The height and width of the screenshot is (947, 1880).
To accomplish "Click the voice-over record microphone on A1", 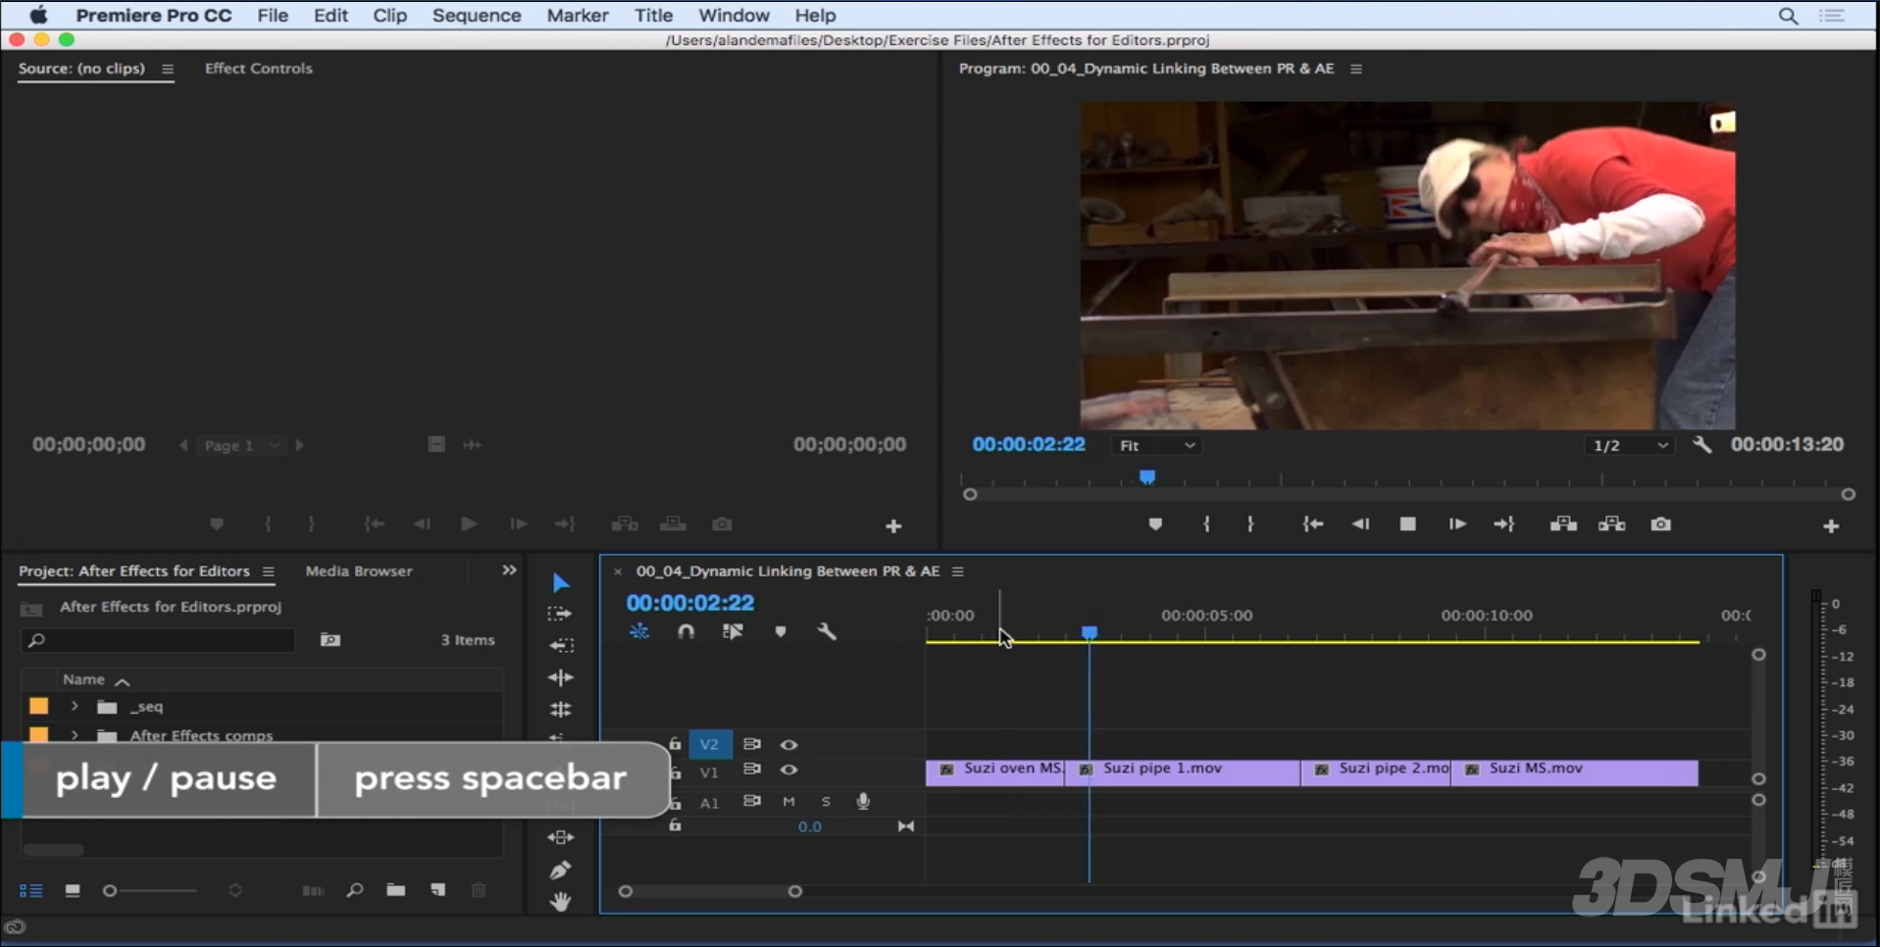I will (863, 802).
